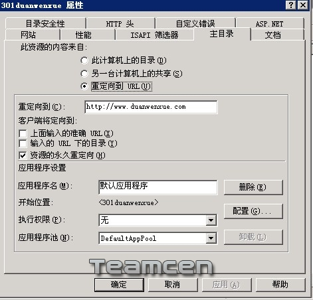Uncheck 资源的永久重定向 checkbox

(23, 155)
